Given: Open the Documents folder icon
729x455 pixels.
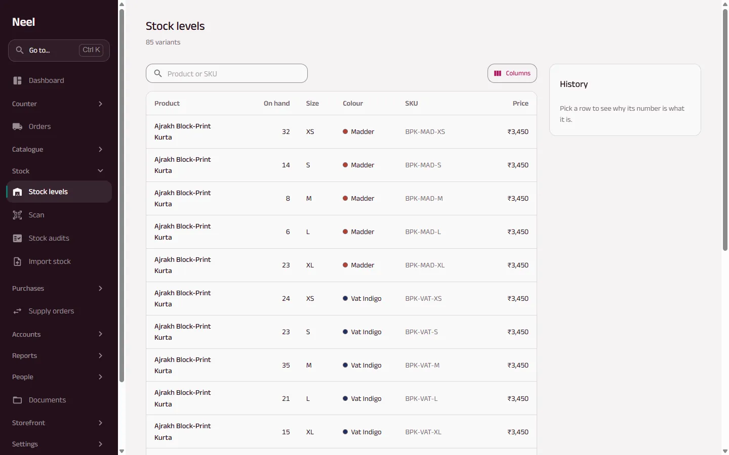Looking at the screenshot, I should point(17,400).
